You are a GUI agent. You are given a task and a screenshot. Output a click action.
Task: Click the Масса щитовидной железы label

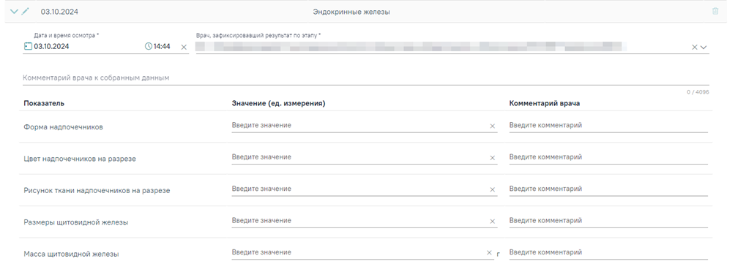coord(71,254)
